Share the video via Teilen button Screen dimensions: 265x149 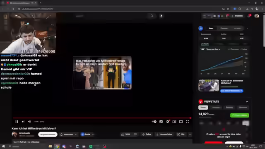point(147,134)
